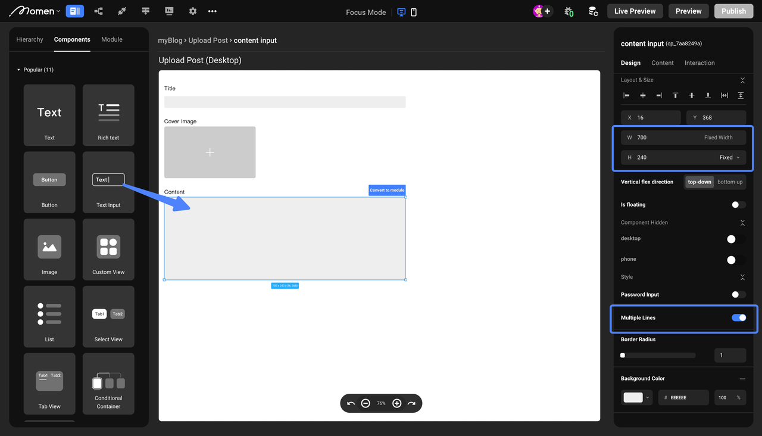Click the signpost icon in top bar
The height and width of the screenshot is (436, 762).
tap(146, 11)
